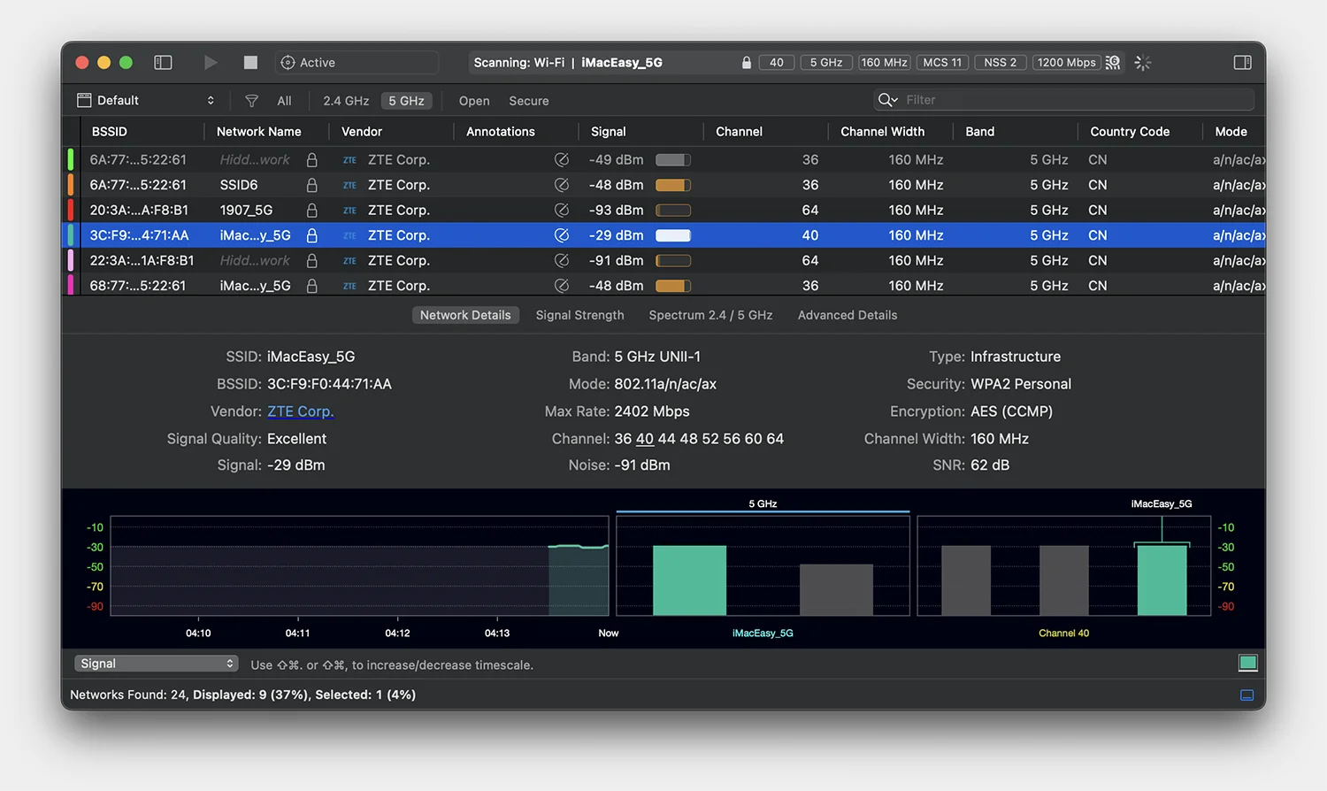Click the blue panel icon in status bar
The width and height of the screenshot is (1327, 791).
click(1246, 695)
